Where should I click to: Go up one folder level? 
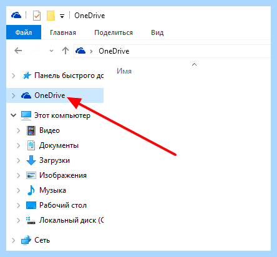(x=66, y=51)
